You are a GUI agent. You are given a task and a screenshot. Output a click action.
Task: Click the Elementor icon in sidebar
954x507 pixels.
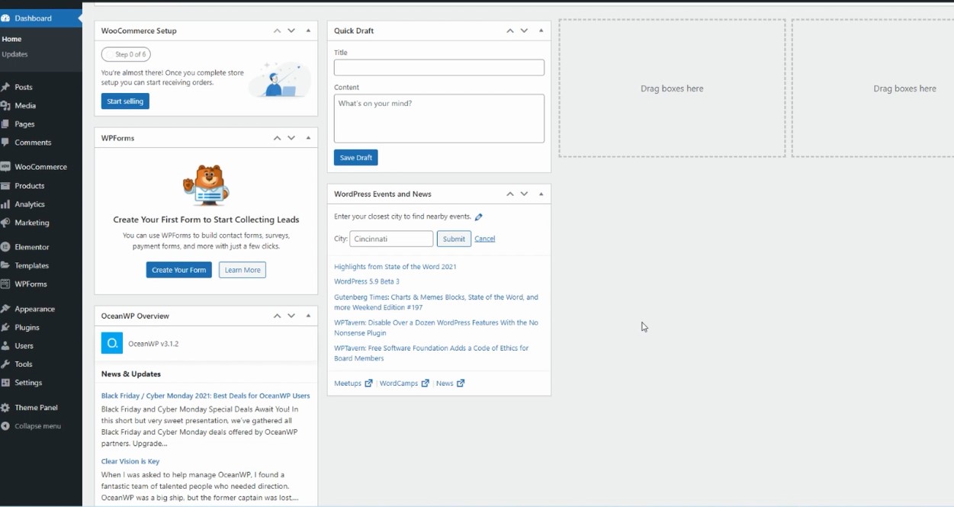pyautogui.click(x=5, y=247)
